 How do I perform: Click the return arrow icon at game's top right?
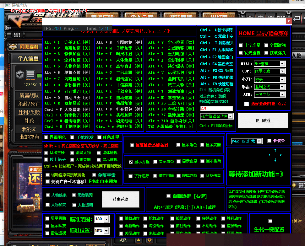pos(297,19)
